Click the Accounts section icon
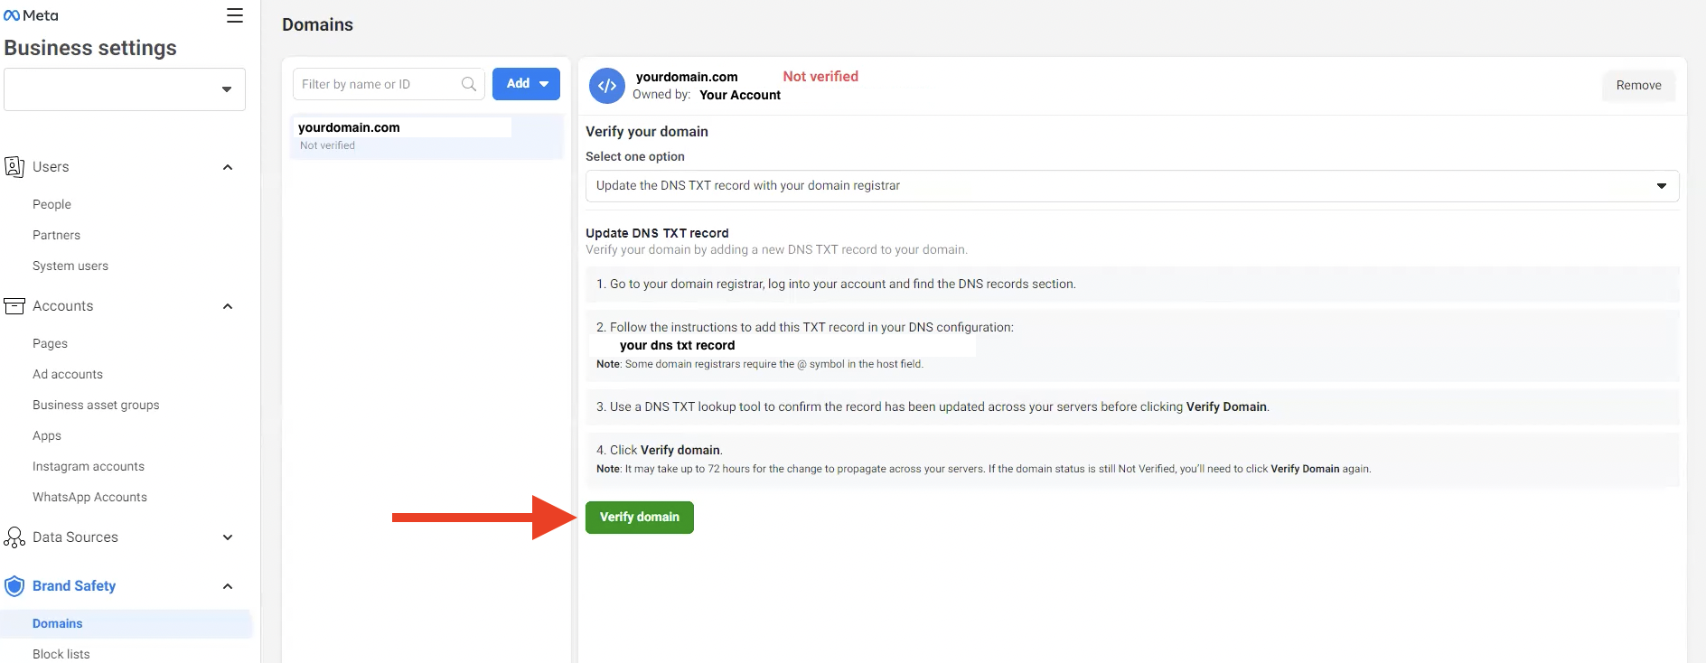 pos(14,305)
